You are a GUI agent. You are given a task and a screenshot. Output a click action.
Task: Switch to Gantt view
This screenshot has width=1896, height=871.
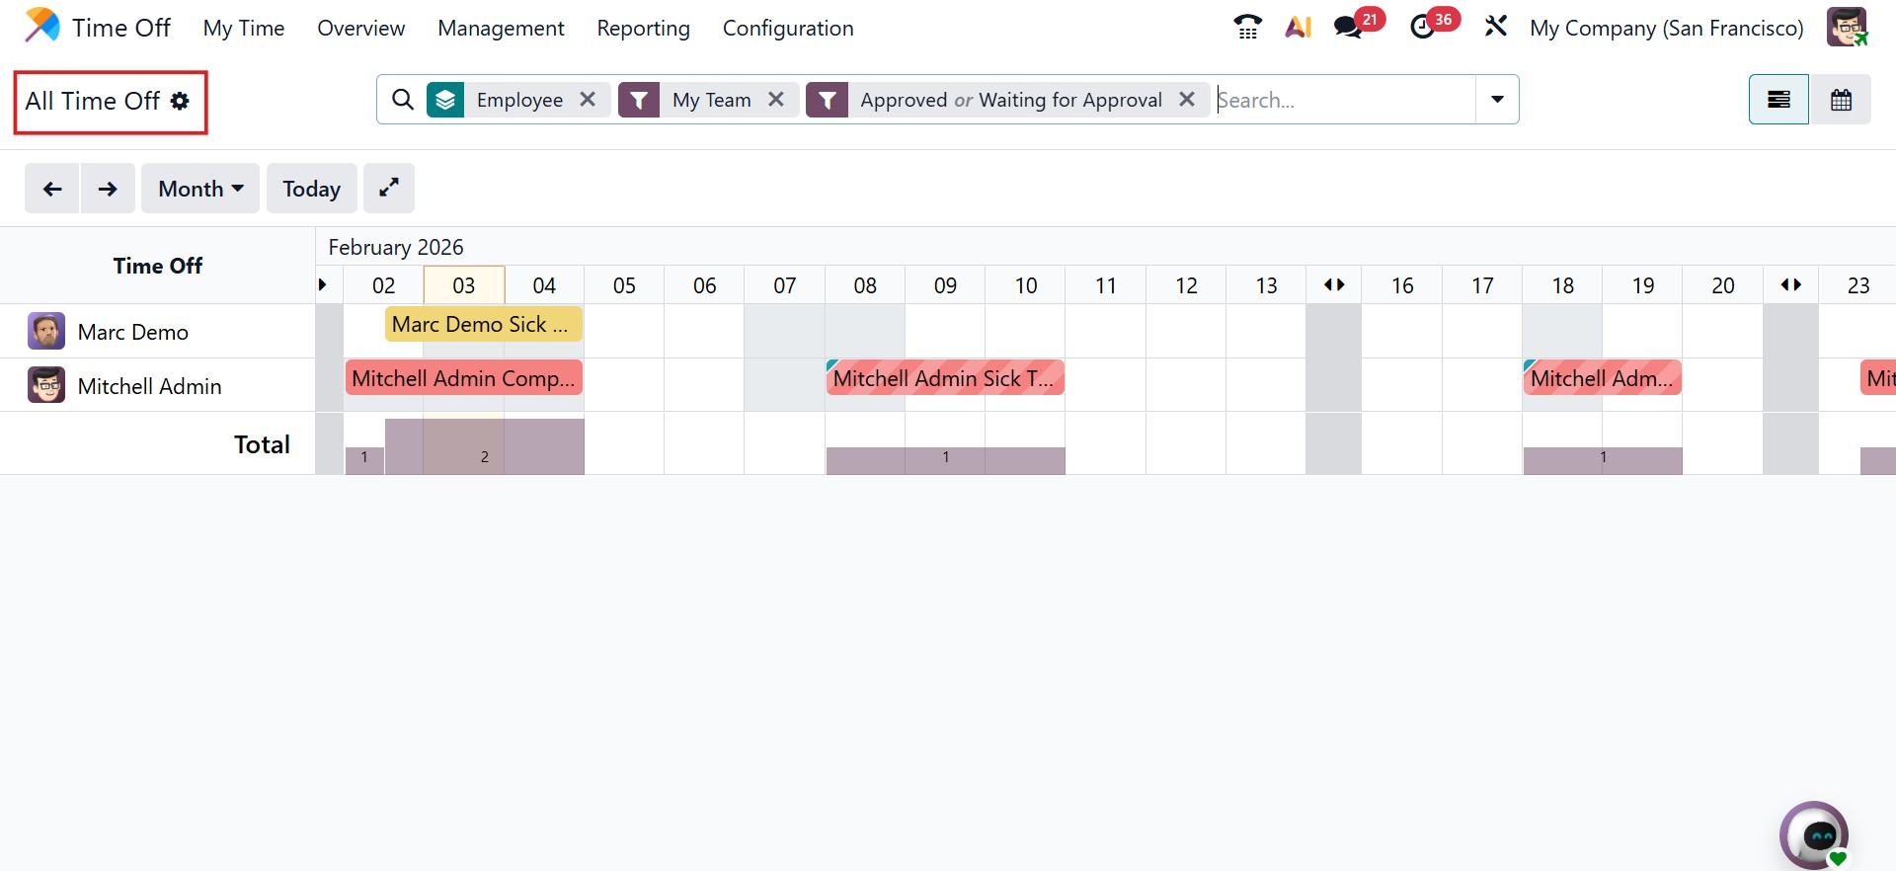pyautogui.click(x=1778, y=100)
